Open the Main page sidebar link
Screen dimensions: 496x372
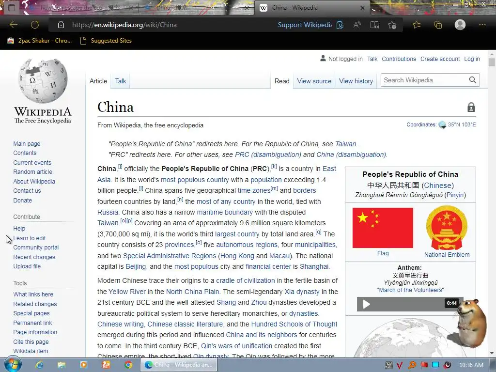[27, 143]
